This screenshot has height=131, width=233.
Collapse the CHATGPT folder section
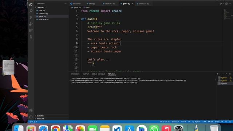[x=40, y=7]
